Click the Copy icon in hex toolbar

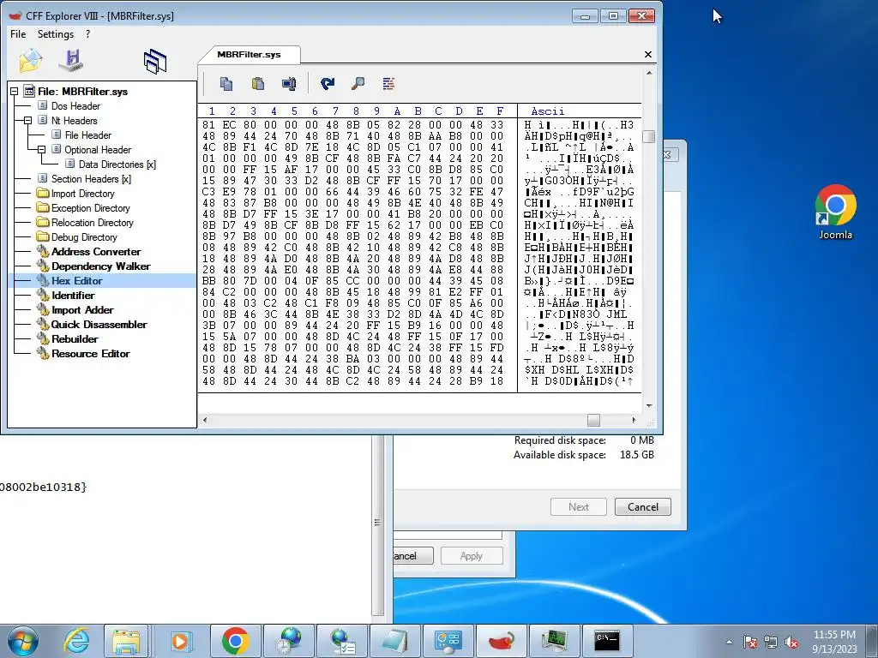(226, 84)
